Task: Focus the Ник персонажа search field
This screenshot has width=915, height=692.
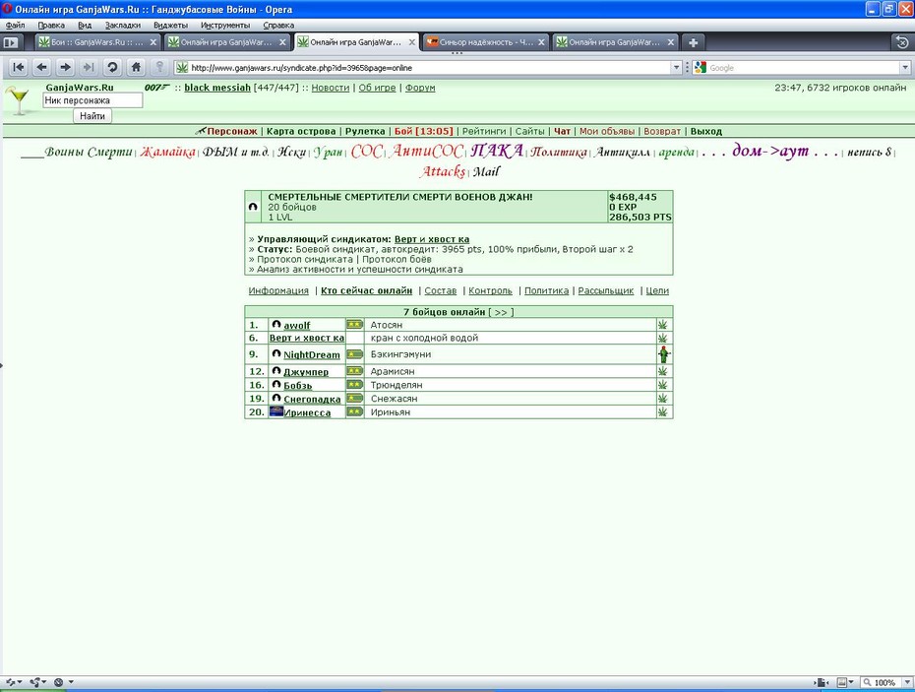Action: point(92,100)
